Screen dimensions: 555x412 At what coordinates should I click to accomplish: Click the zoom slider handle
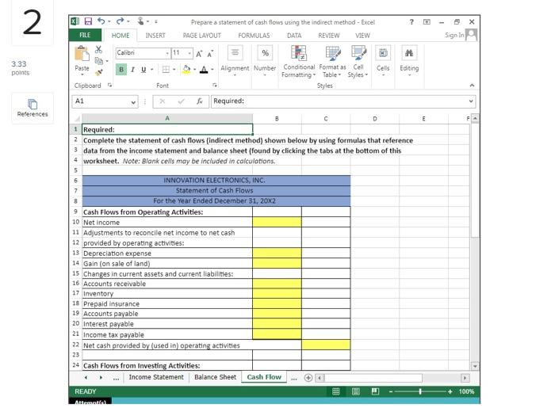(420, 391)
